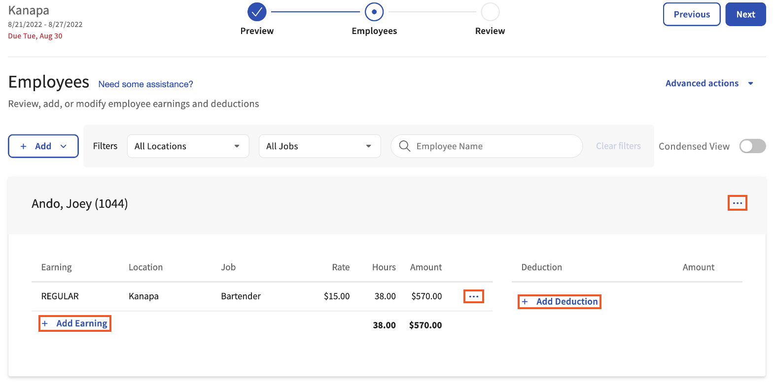The image size is (777, 384).
Task: Open the All Jobs filter dropdown
Action: (319, 146)
